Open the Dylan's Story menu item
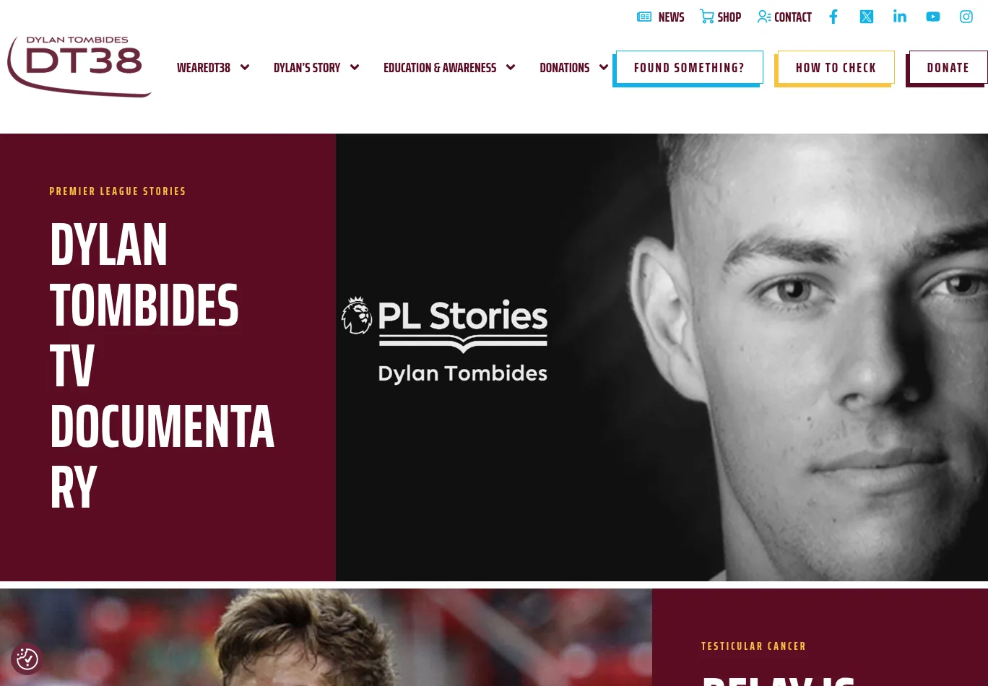The height and width of the screenshot is (686, 988). point(307,68)
